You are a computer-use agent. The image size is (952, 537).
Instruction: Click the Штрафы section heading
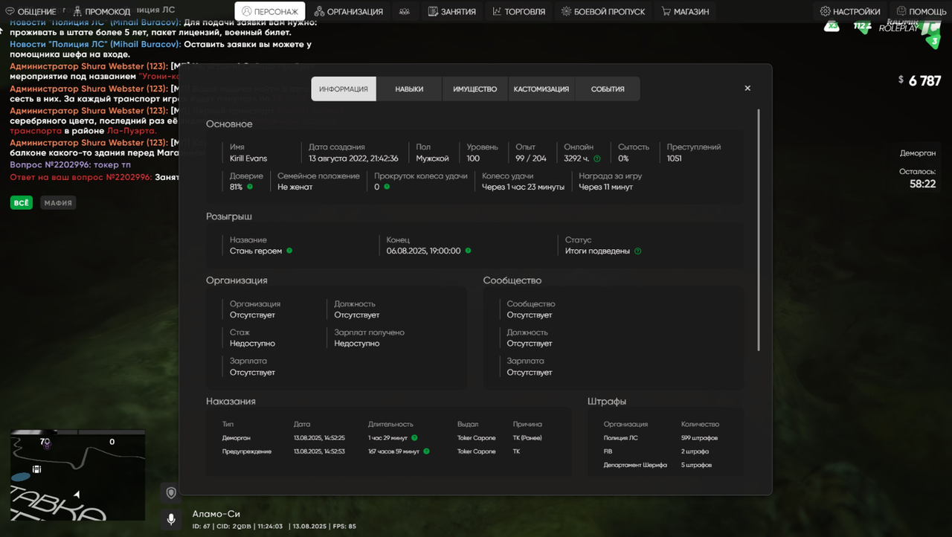pyautogui.click(x=607, y=402)
